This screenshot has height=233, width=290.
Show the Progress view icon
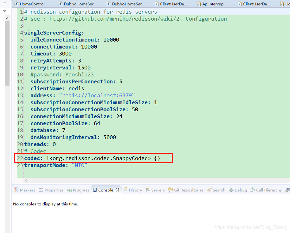(x=69, y=190)
